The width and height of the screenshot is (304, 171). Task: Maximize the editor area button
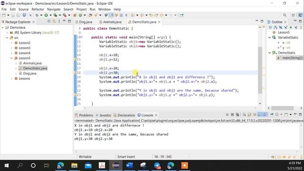(262, 21)
